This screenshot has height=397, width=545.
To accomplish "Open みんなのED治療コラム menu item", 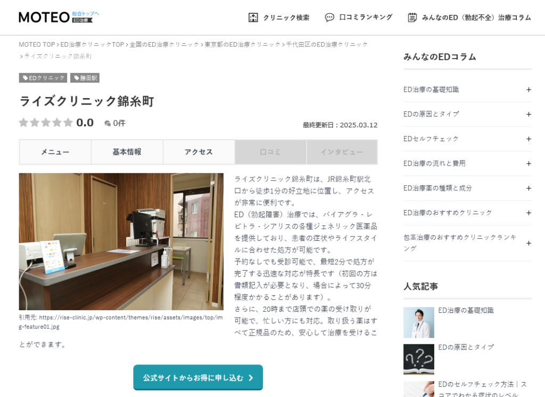I will point(476,18).
